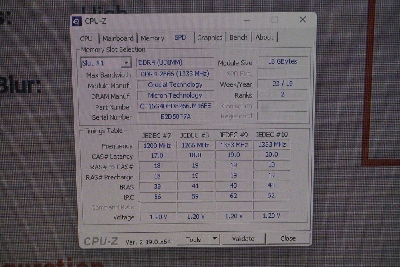Click the empty SPD Ext. field
Screen dimensions: 400x267
[x=283, y=73]
